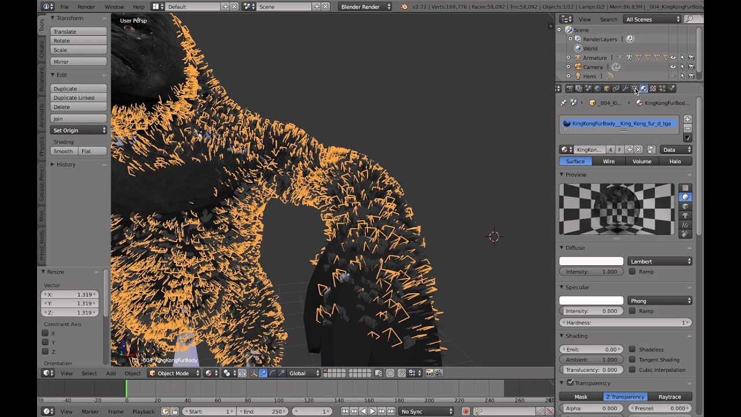This screenshot has height=417, width=741.
Task: Open the Phong specular shader dropdown
Action: [660, 301]
